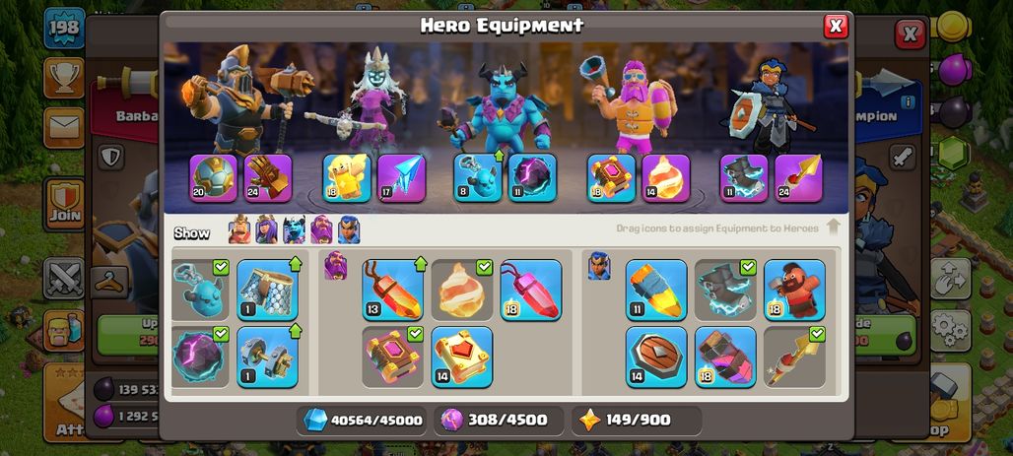Toggle the Royal Champion filter portrait

tap(349, 229)
